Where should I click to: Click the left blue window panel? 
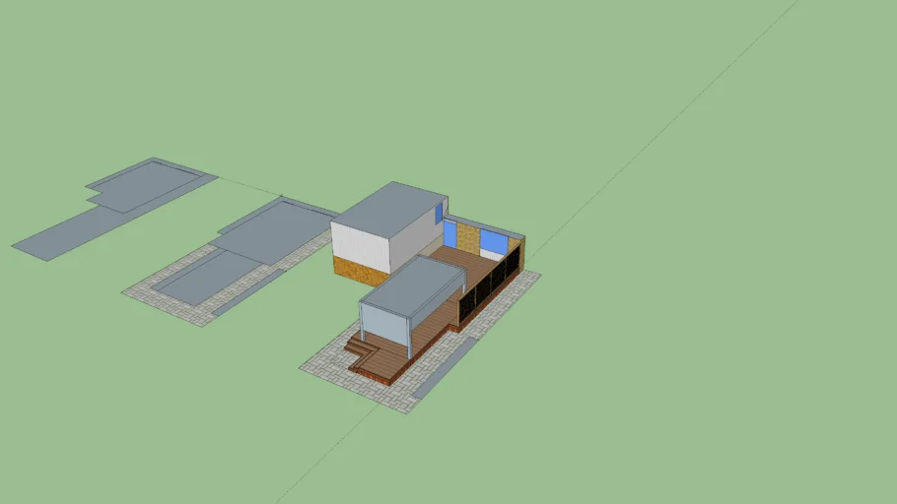(x=450, y=234)
